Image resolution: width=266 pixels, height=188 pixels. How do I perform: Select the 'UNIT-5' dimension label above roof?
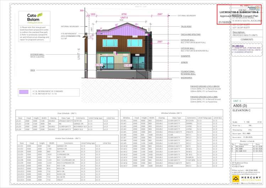click(124, 18)
